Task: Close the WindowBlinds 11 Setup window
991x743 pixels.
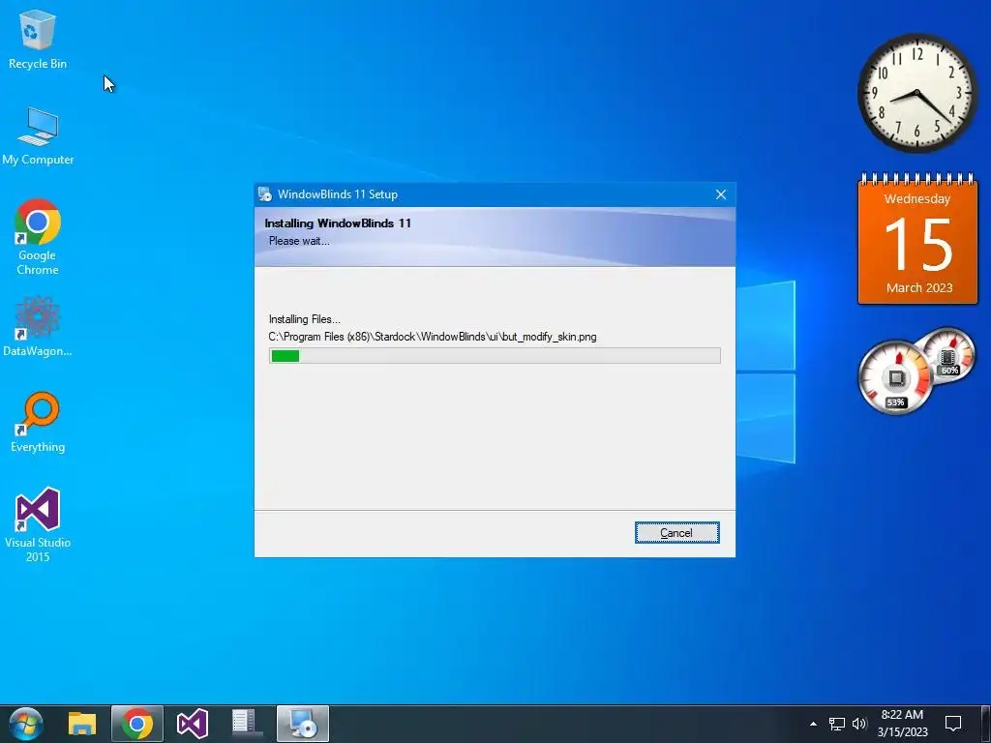Action: [720, 194]
